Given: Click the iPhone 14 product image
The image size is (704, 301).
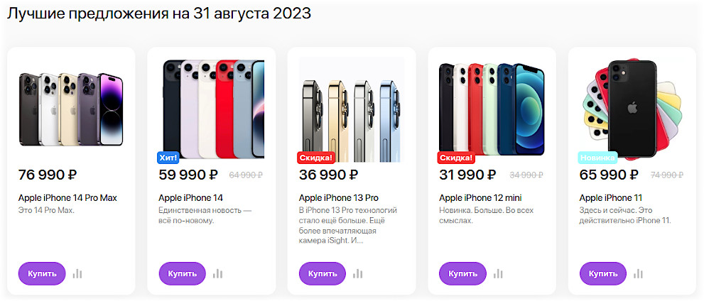Looking at the screenshot, I should coord(212,109).
